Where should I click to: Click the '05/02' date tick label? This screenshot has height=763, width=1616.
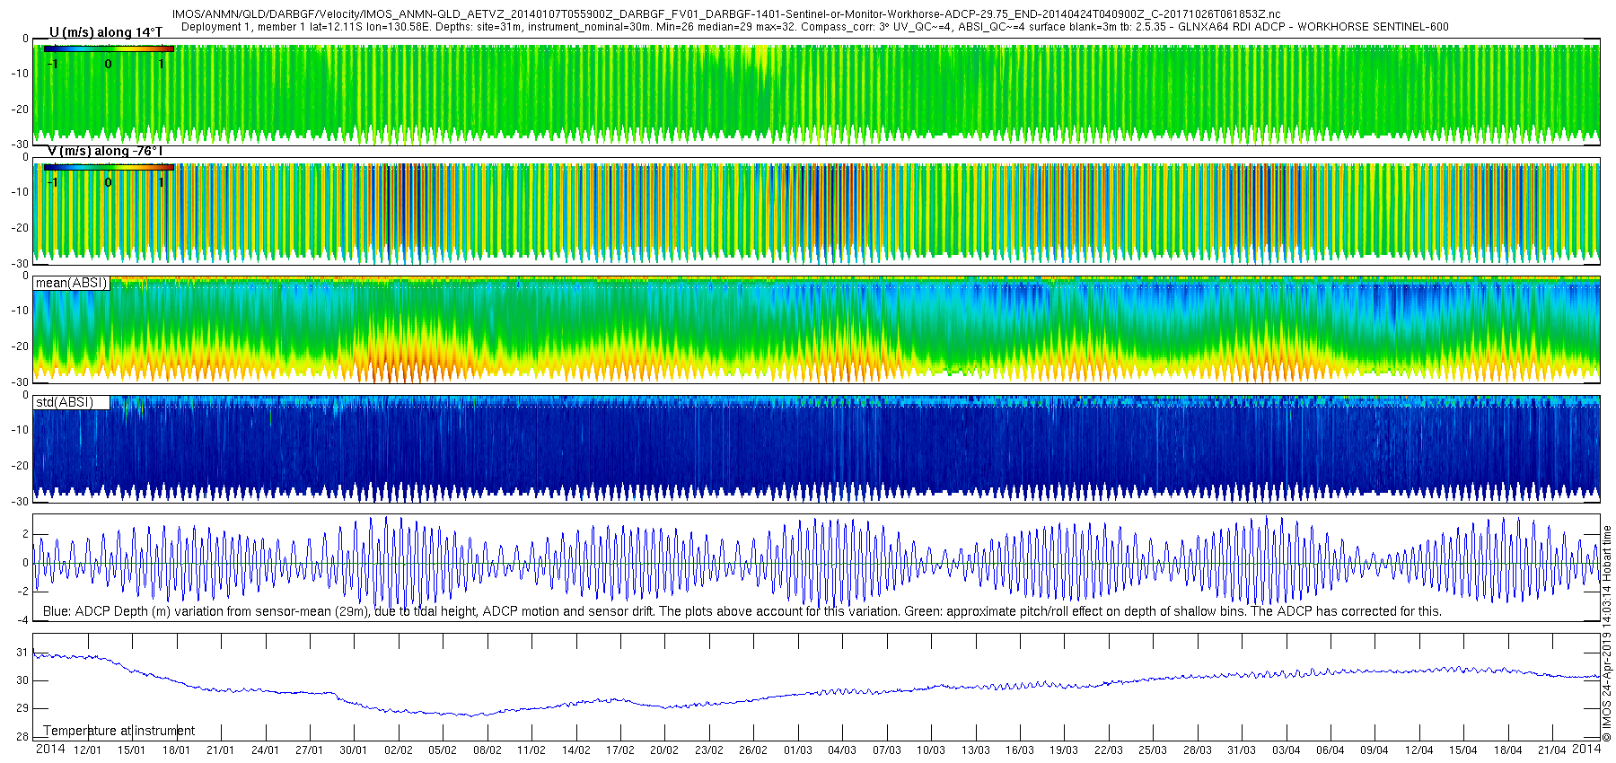(x=443, y=750)
